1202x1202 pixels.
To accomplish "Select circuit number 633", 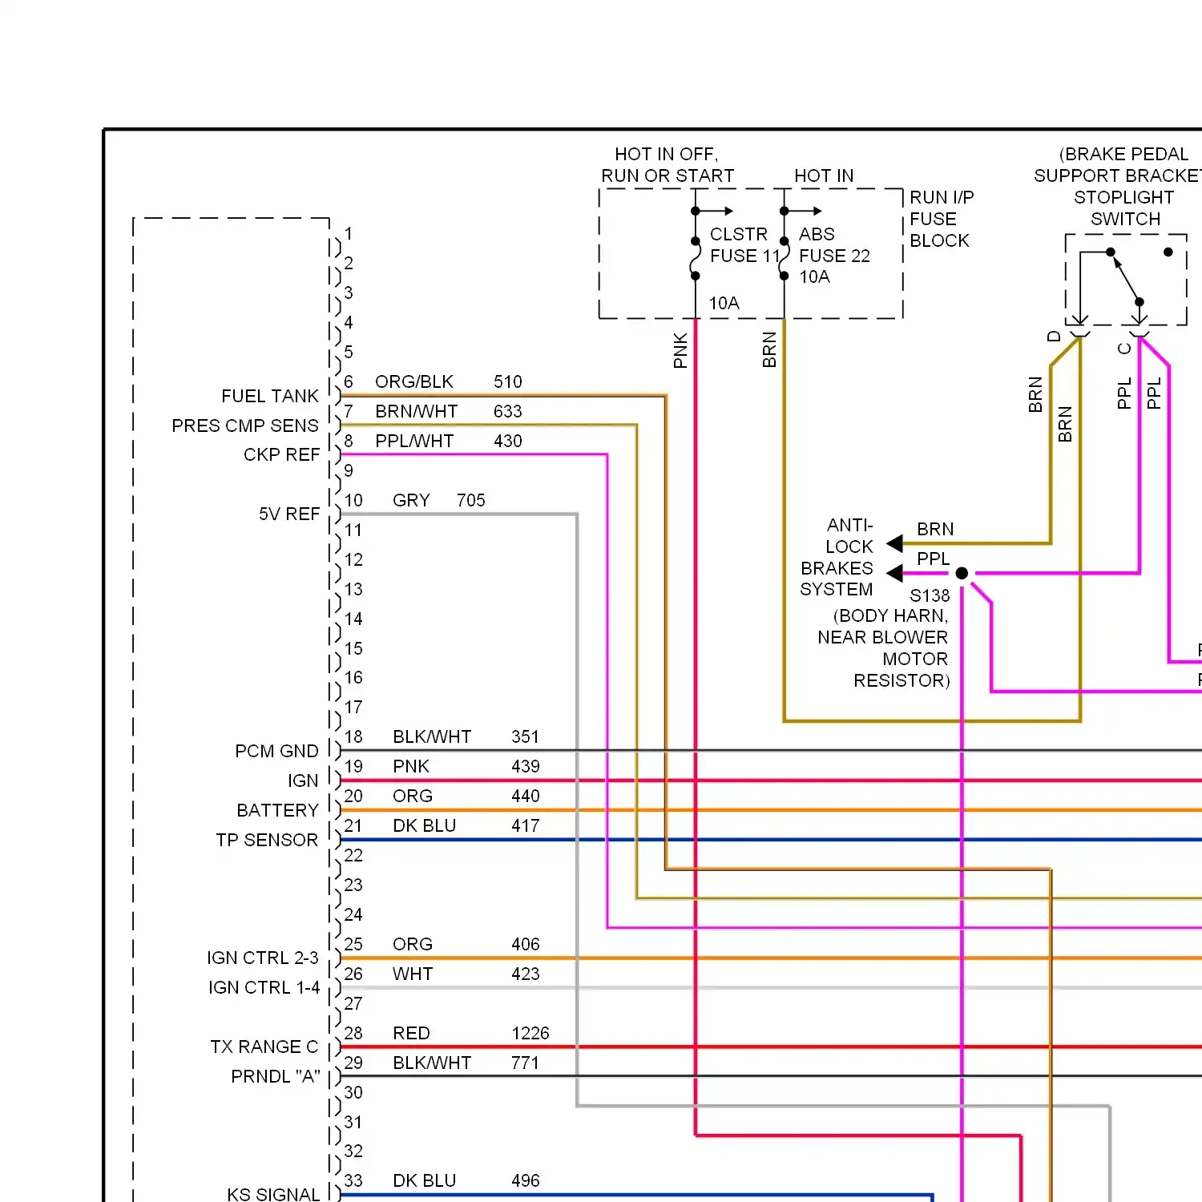I will 507,411.
